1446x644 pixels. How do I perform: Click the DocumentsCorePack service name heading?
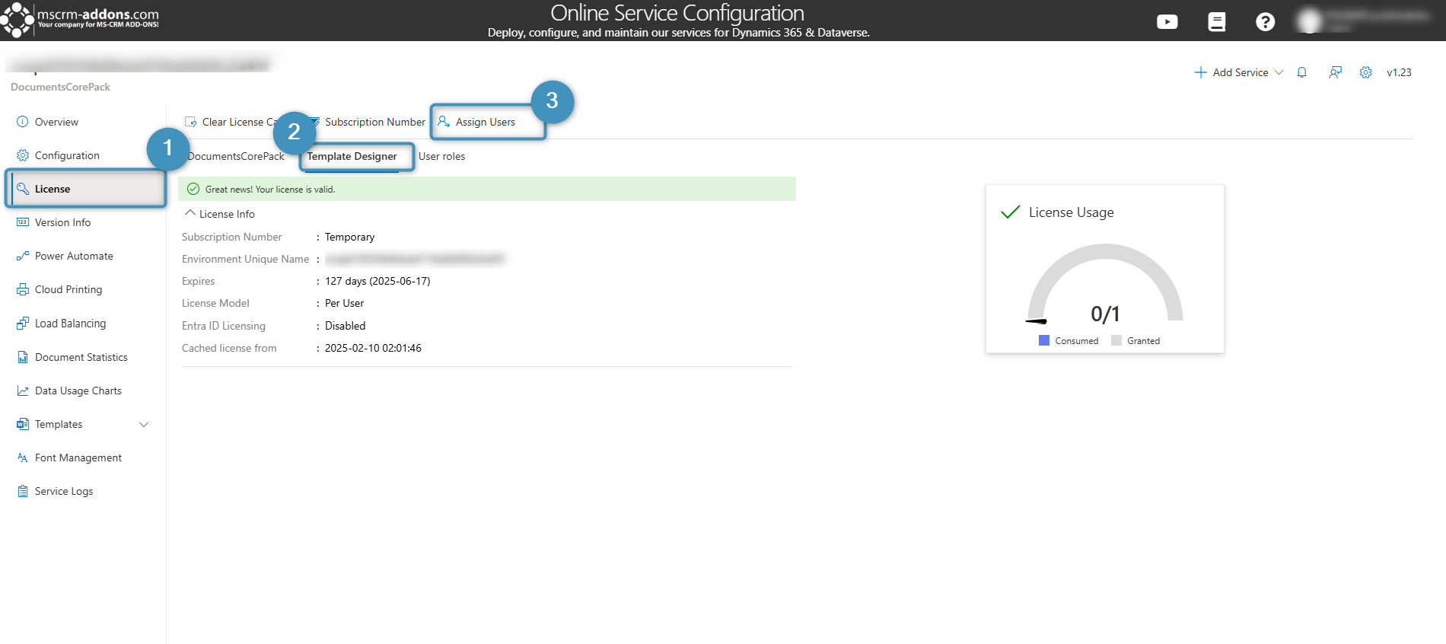pyautogui.click(x=60, y=87)
